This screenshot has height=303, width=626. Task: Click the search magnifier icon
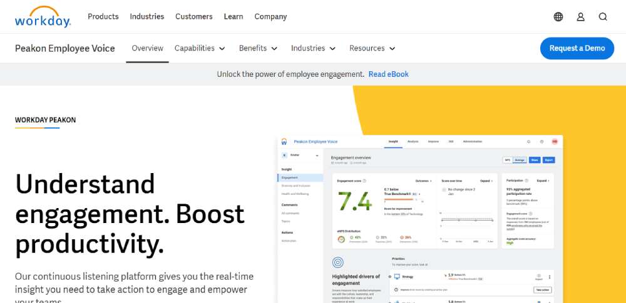pos(603,17)
